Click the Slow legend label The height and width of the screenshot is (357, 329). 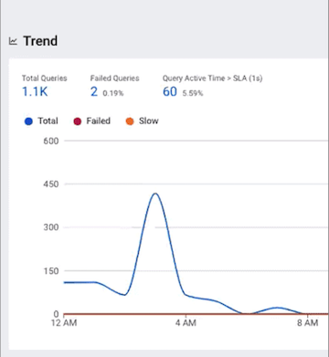point(149,121)
